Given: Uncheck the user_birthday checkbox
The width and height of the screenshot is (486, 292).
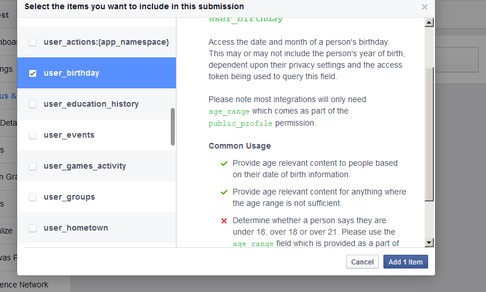Looking at the screenshot, I should (33, 73).
